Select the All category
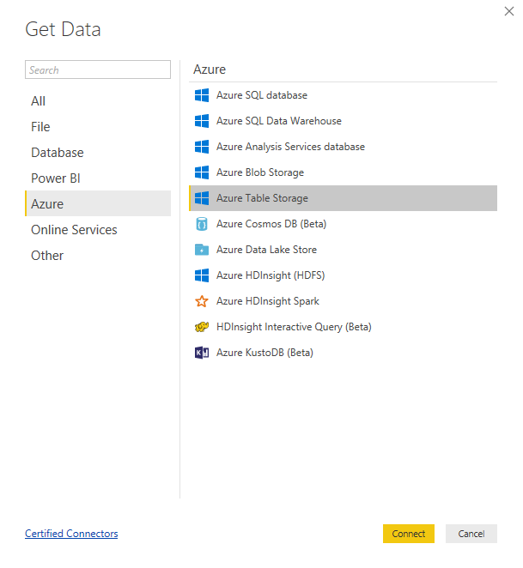Screen dimensions: 523x568 39,101
